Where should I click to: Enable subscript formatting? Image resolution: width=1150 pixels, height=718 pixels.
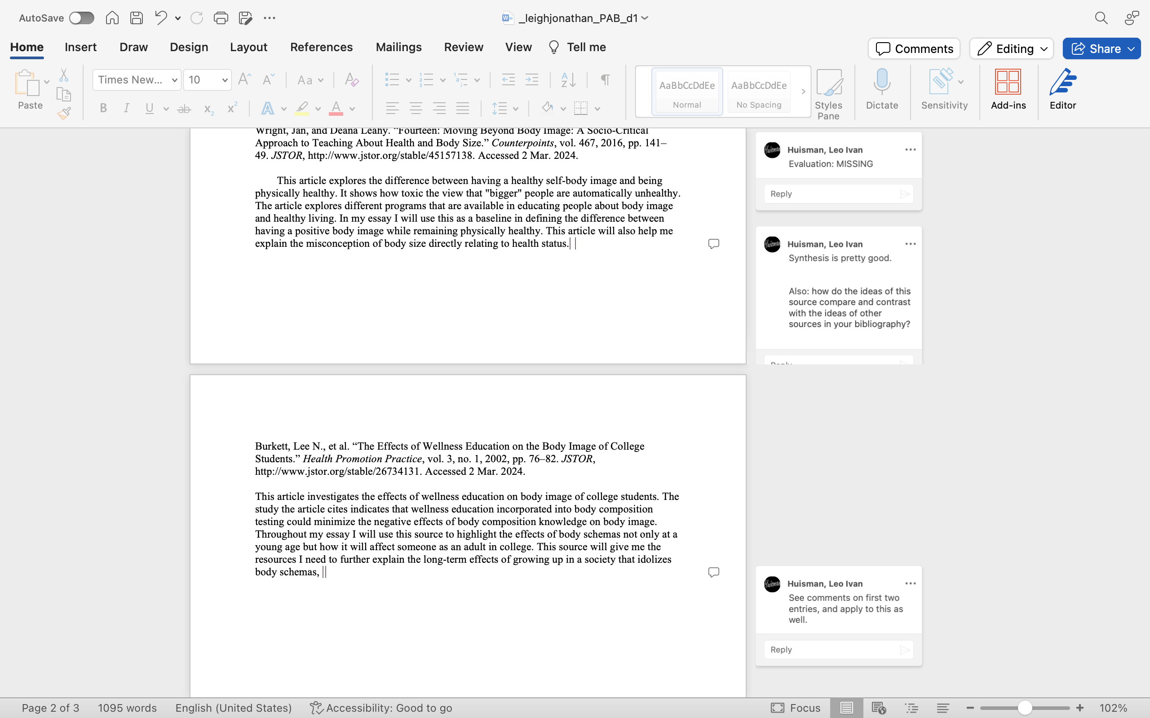tap(208, 109)
